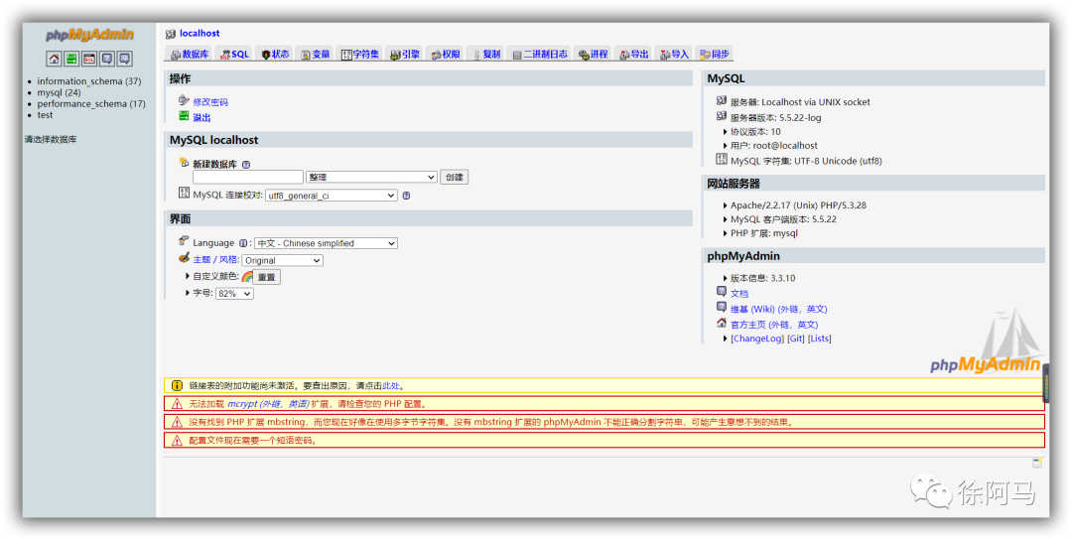Click 退出 logout link
Viewport: 1072px width, 540px height.
tap(201, 117)
